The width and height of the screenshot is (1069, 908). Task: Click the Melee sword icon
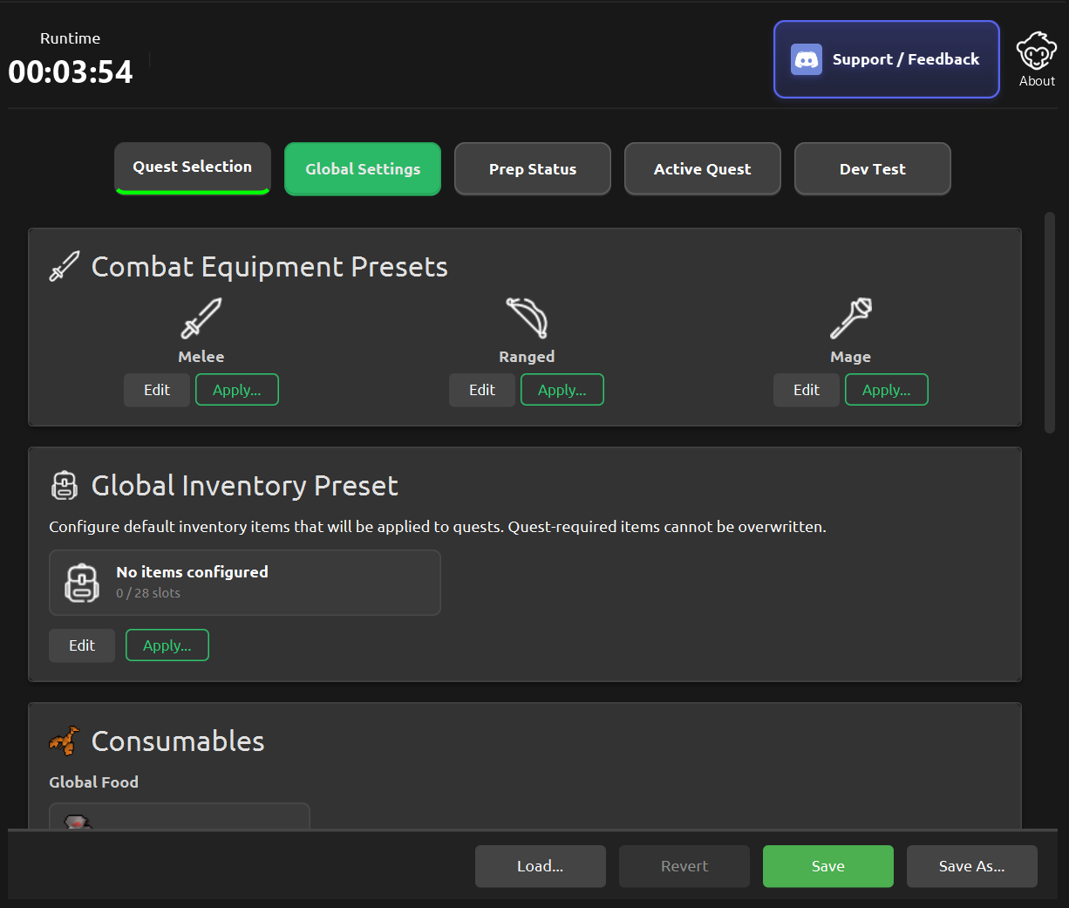click(201, 318)
